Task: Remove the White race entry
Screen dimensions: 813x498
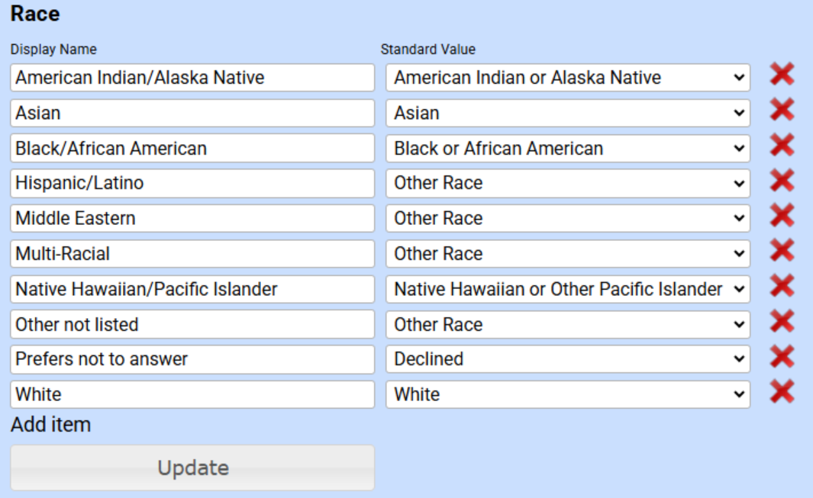Action: tap(782, 392)
